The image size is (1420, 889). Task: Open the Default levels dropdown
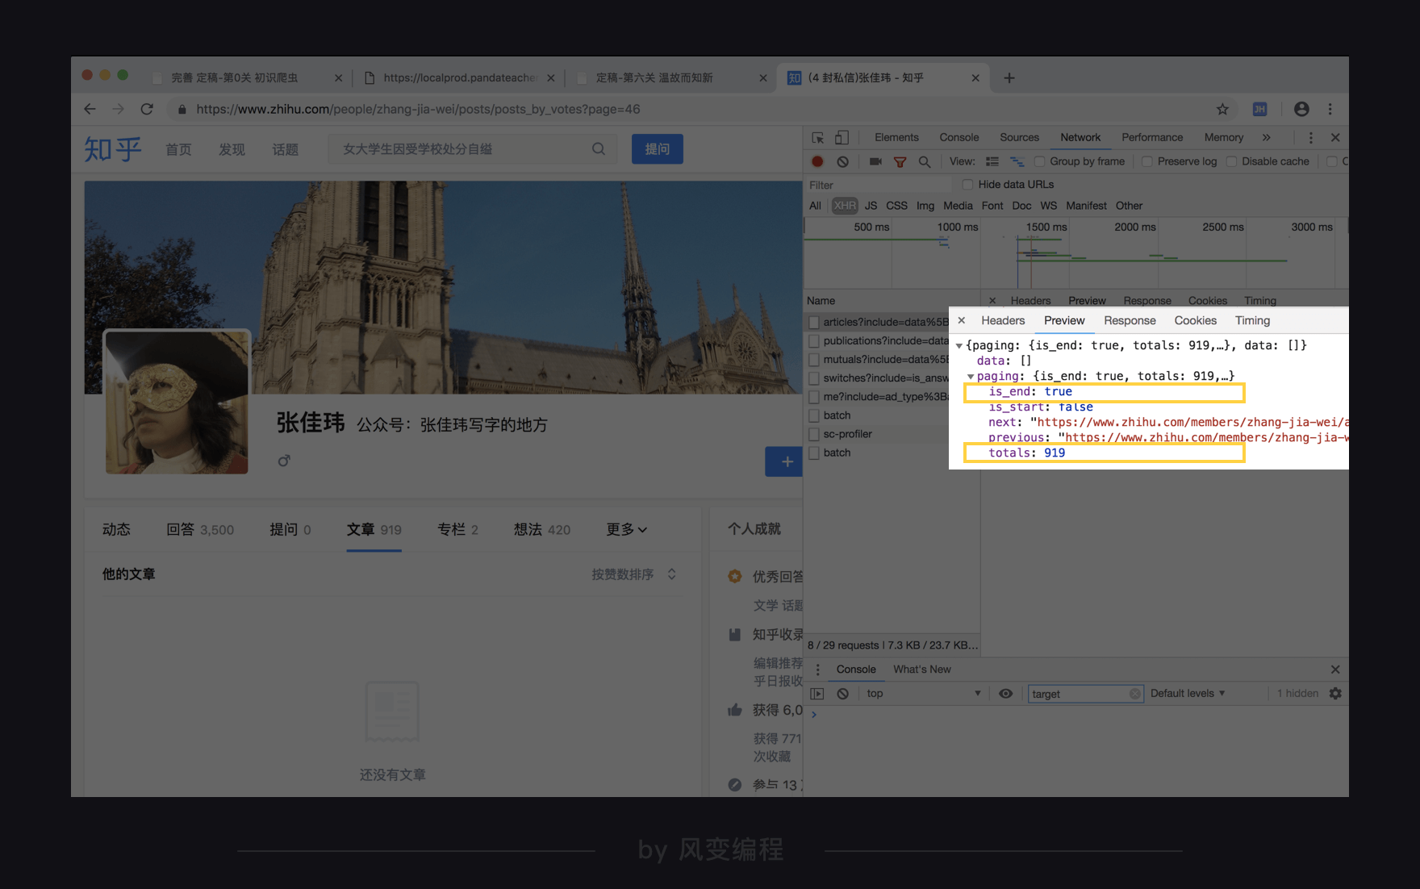pos(1187,693)
